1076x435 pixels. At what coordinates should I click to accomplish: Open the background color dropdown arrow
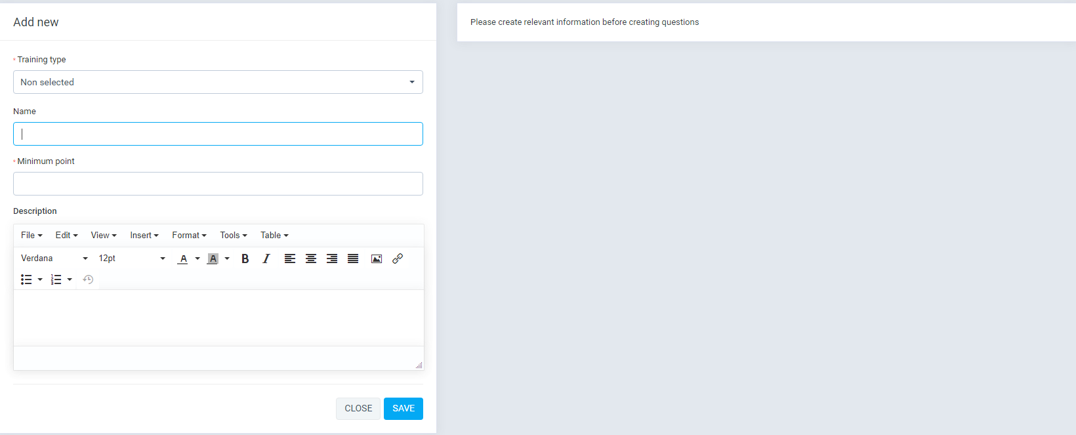(x=227, y=259)
